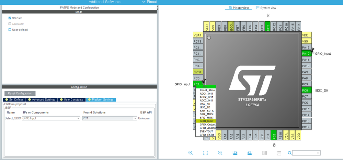Go to the User Constants tab

click(x=71, y=100)
